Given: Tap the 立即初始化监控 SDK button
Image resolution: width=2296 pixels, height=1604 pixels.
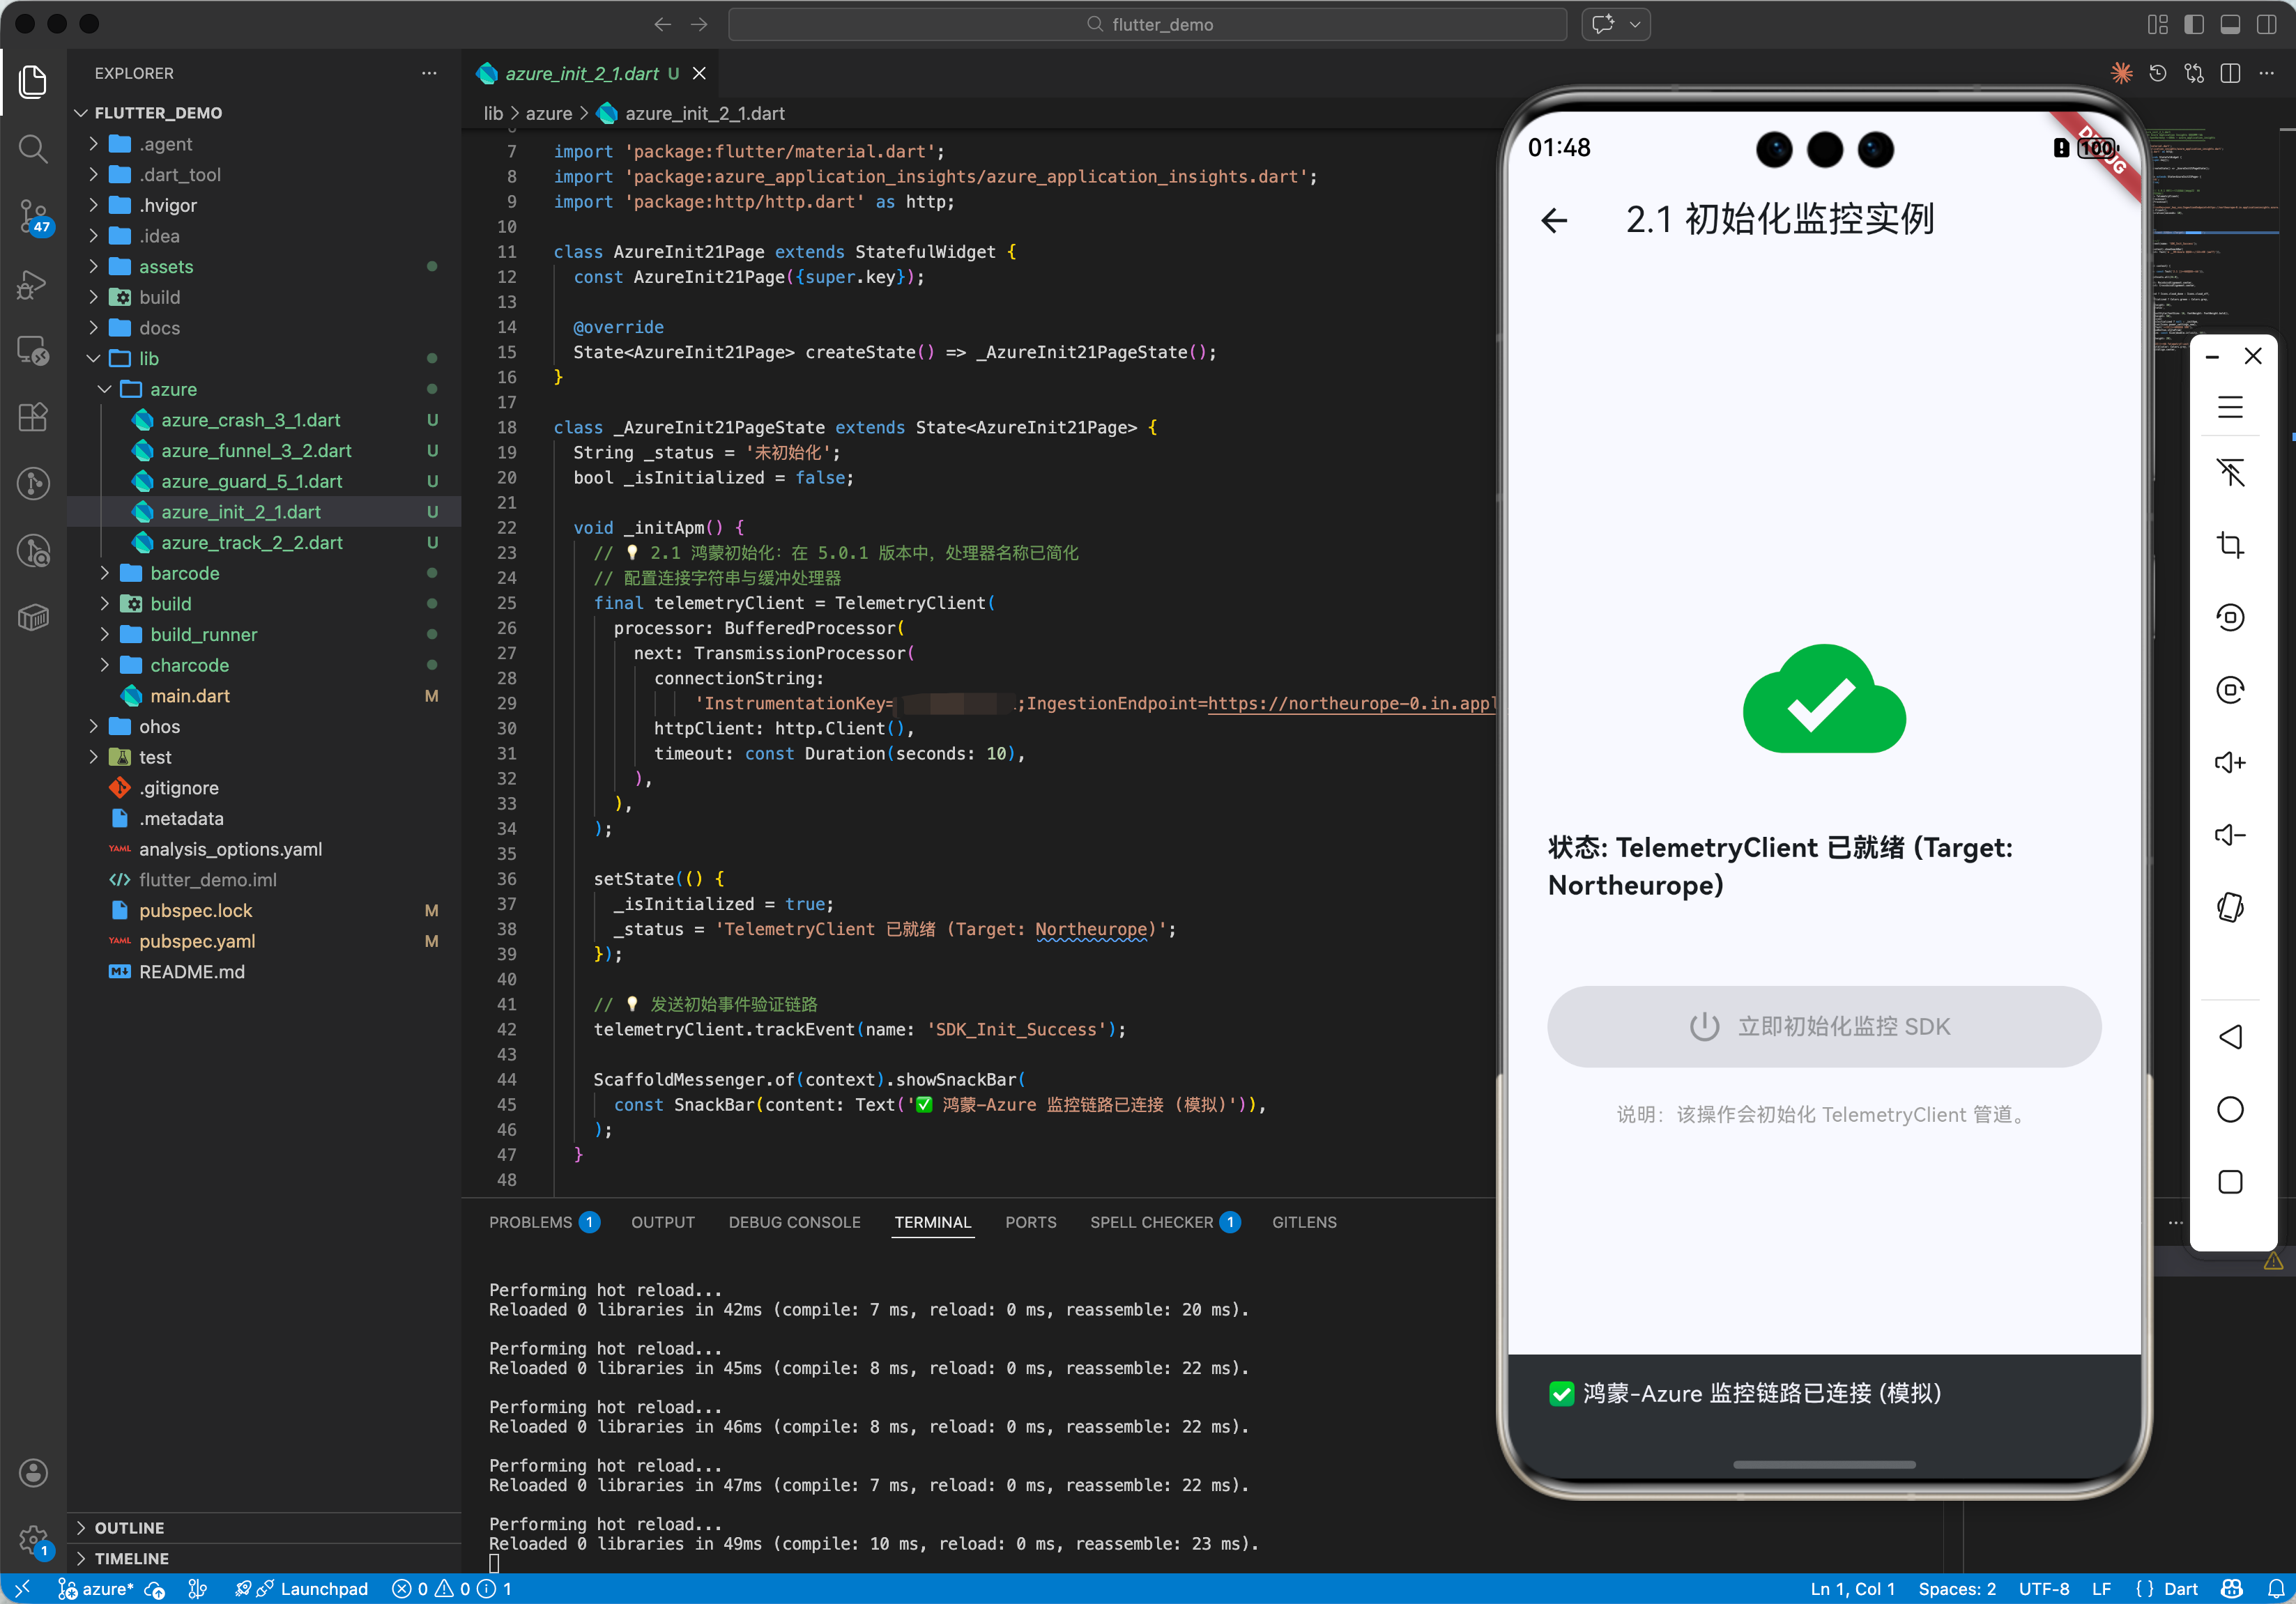Looking at the screenshot, I should point(1823,1026).
